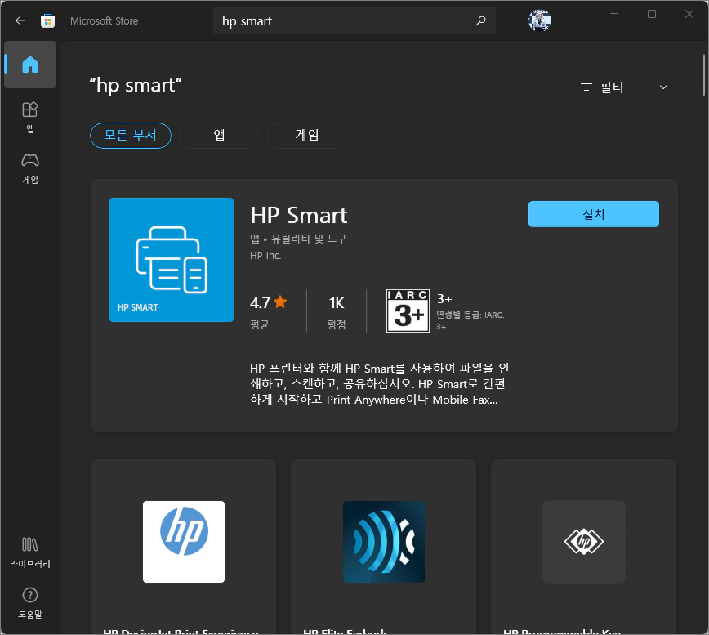Open the Home sidebar icon
709x635 pixels.
30,65
